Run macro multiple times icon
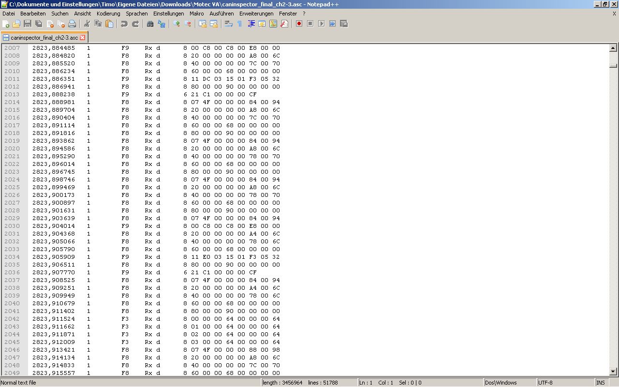619x387 pixels. pos(333,24)
